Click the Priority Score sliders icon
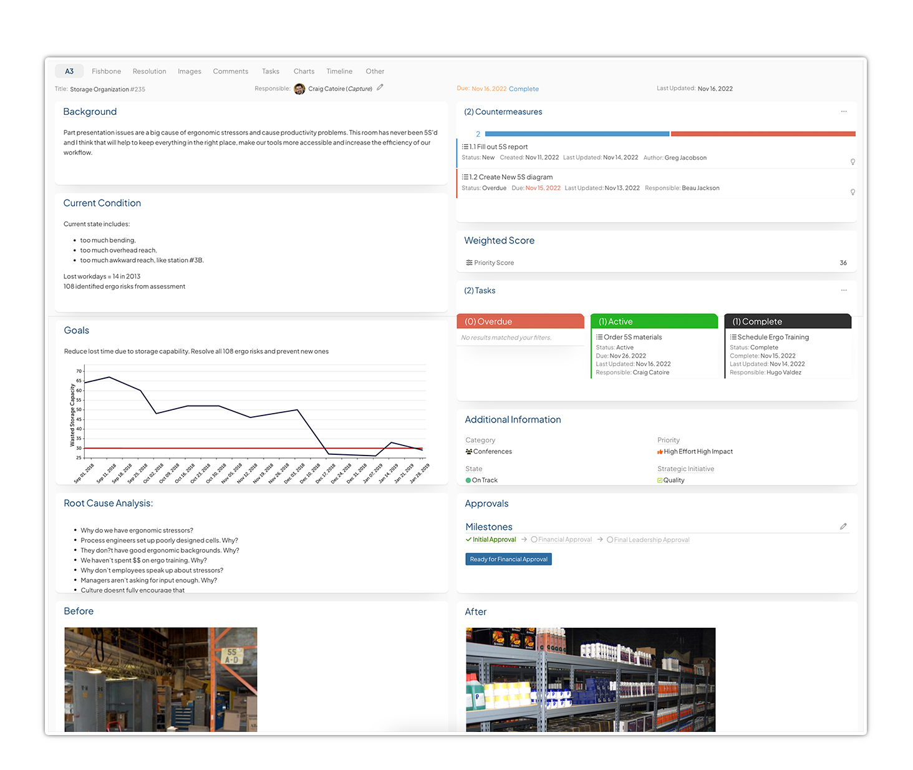The image size is (913, 770). 469,263
